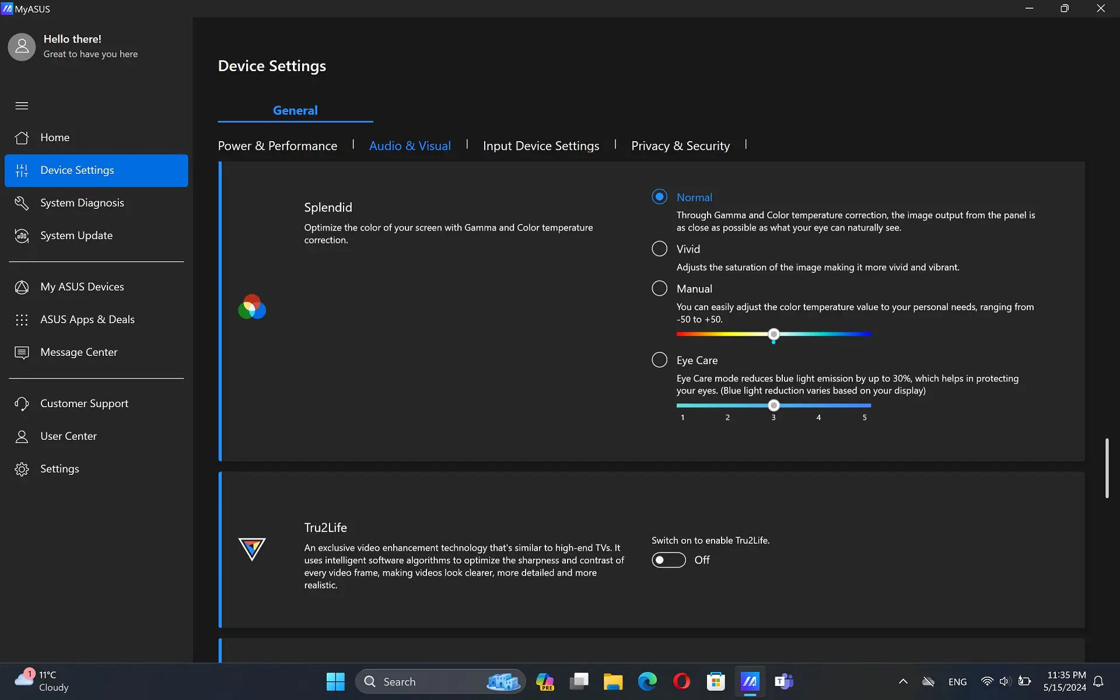Screen dimensions: 1120x700
Task: Select the Manual Splendid mode
Action: (x=659, y=289)
